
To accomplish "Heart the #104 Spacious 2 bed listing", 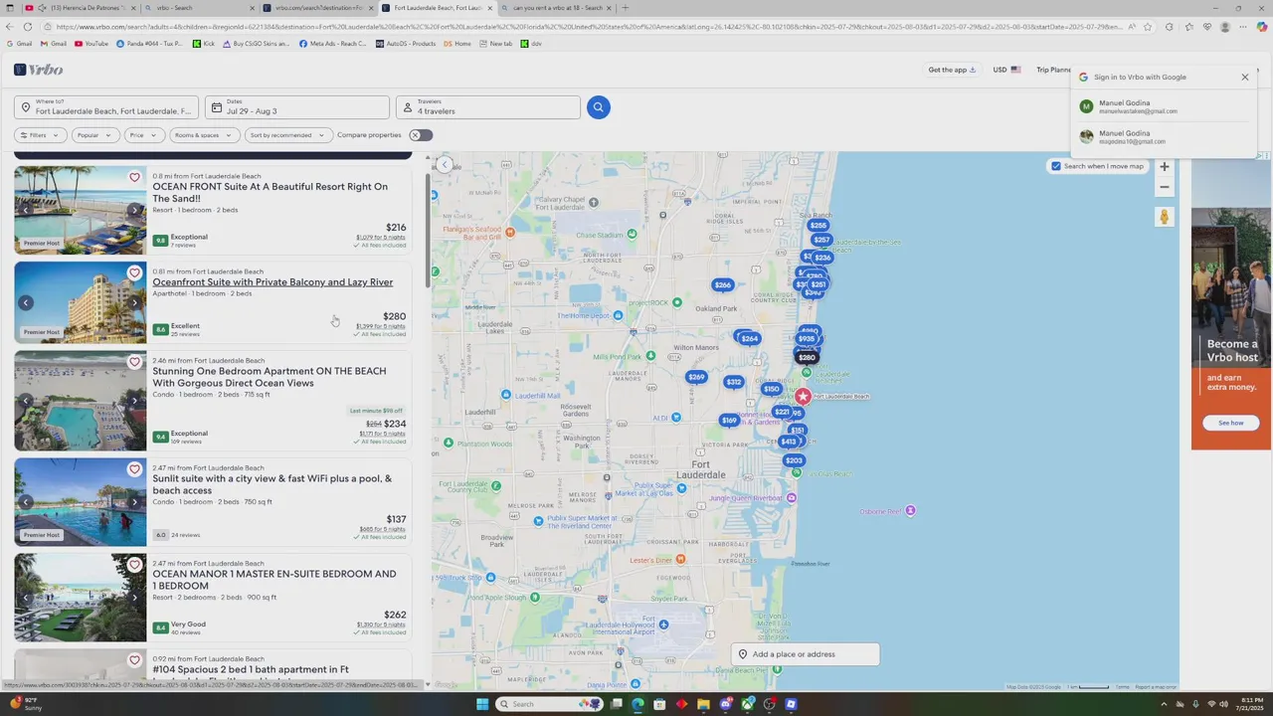I will [x=134, y=660].
